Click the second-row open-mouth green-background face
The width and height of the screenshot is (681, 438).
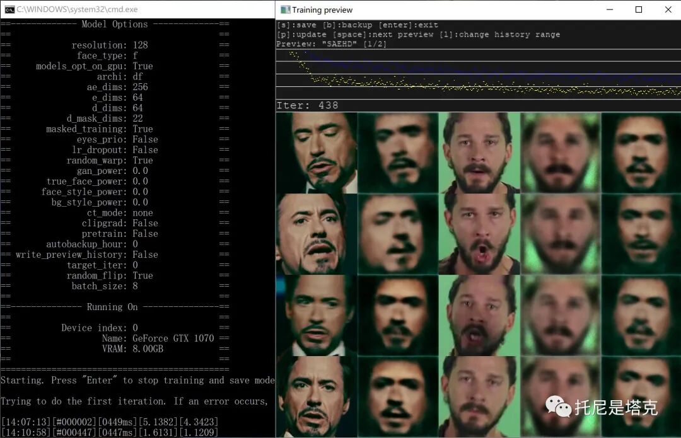pos(479,234)
